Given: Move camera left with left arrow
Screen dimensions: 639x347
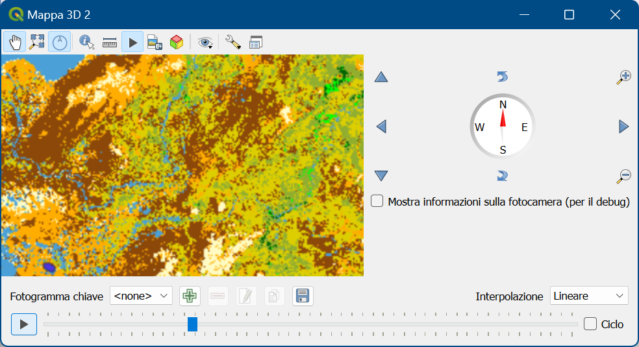Looking at the screenshot, I should [381, 126].
